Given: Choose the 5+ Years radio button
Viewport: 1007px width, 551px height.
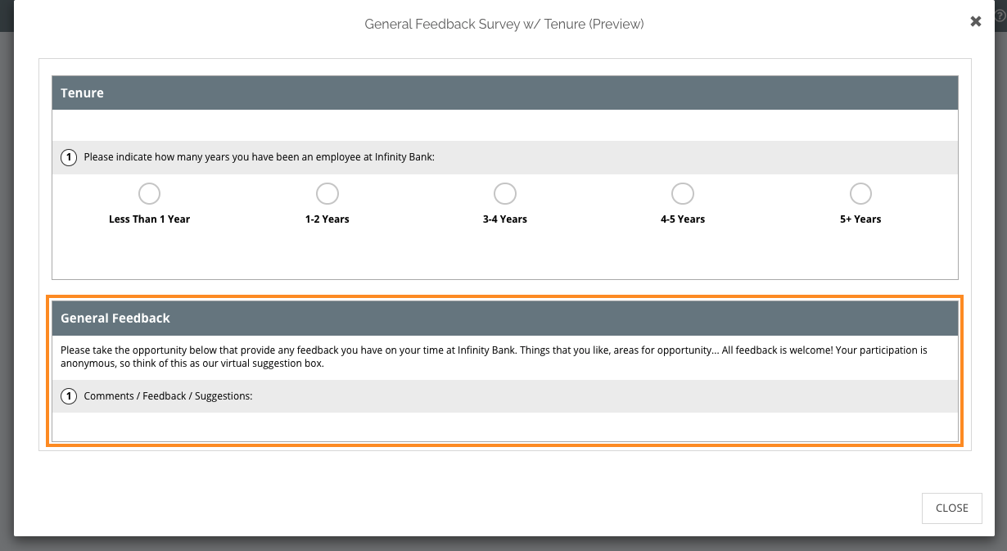Looking at the screenshot, I should pyautogui.click(x=860, y=194).
